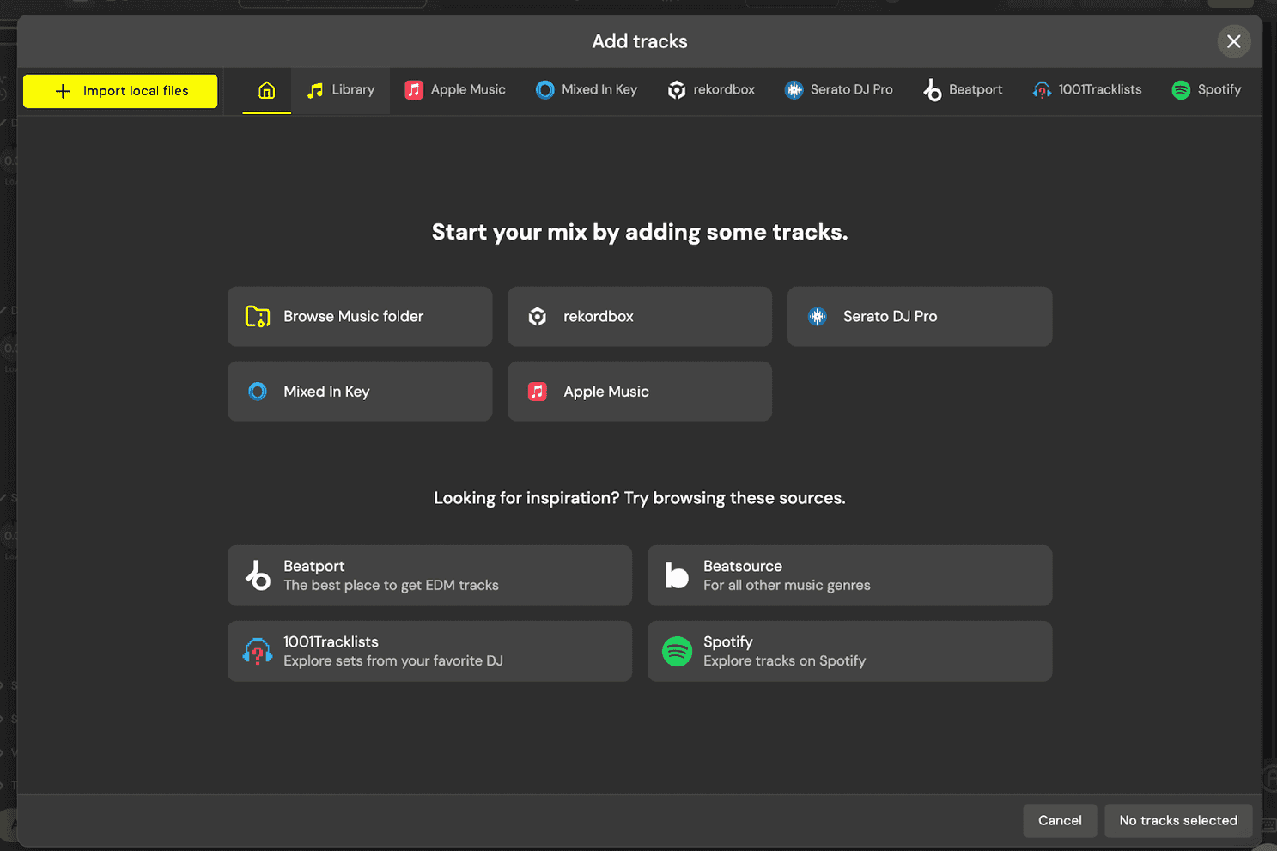This screenshot has width=1277, height=851.
Task: Click the Mixed In Key ring icon on card
Action: click(x=258, y=392)
